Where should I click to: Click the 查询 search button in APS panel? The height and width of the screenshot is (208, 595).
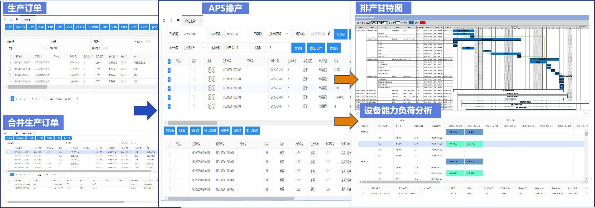pos(340,34)
